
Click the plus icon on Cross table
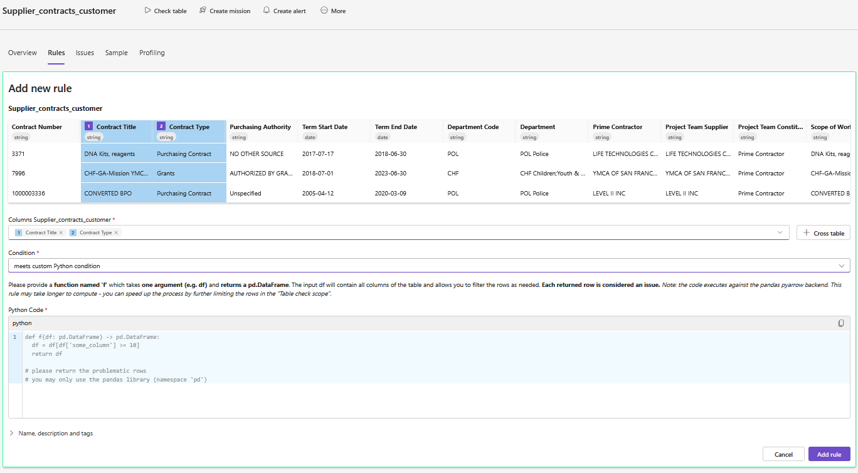click(806, 232)
